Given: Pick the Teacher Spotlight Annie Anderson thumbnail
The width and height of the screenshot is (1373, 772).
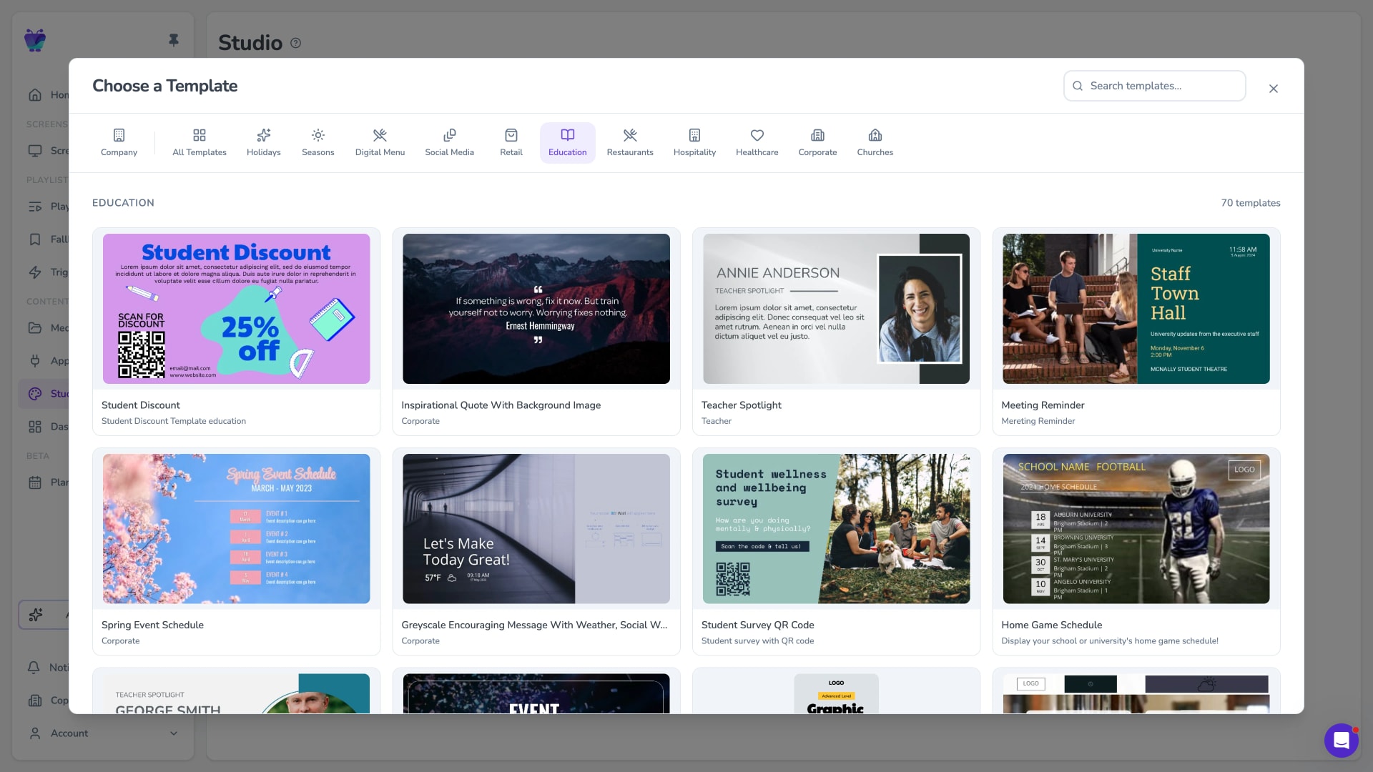Looking at the screenshot, I should coord(836,309).
